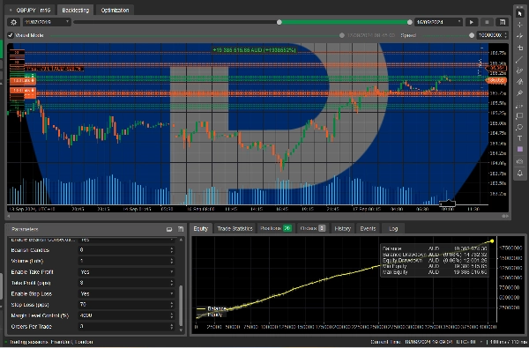Click the Parameters panel title

click(25, 229)
